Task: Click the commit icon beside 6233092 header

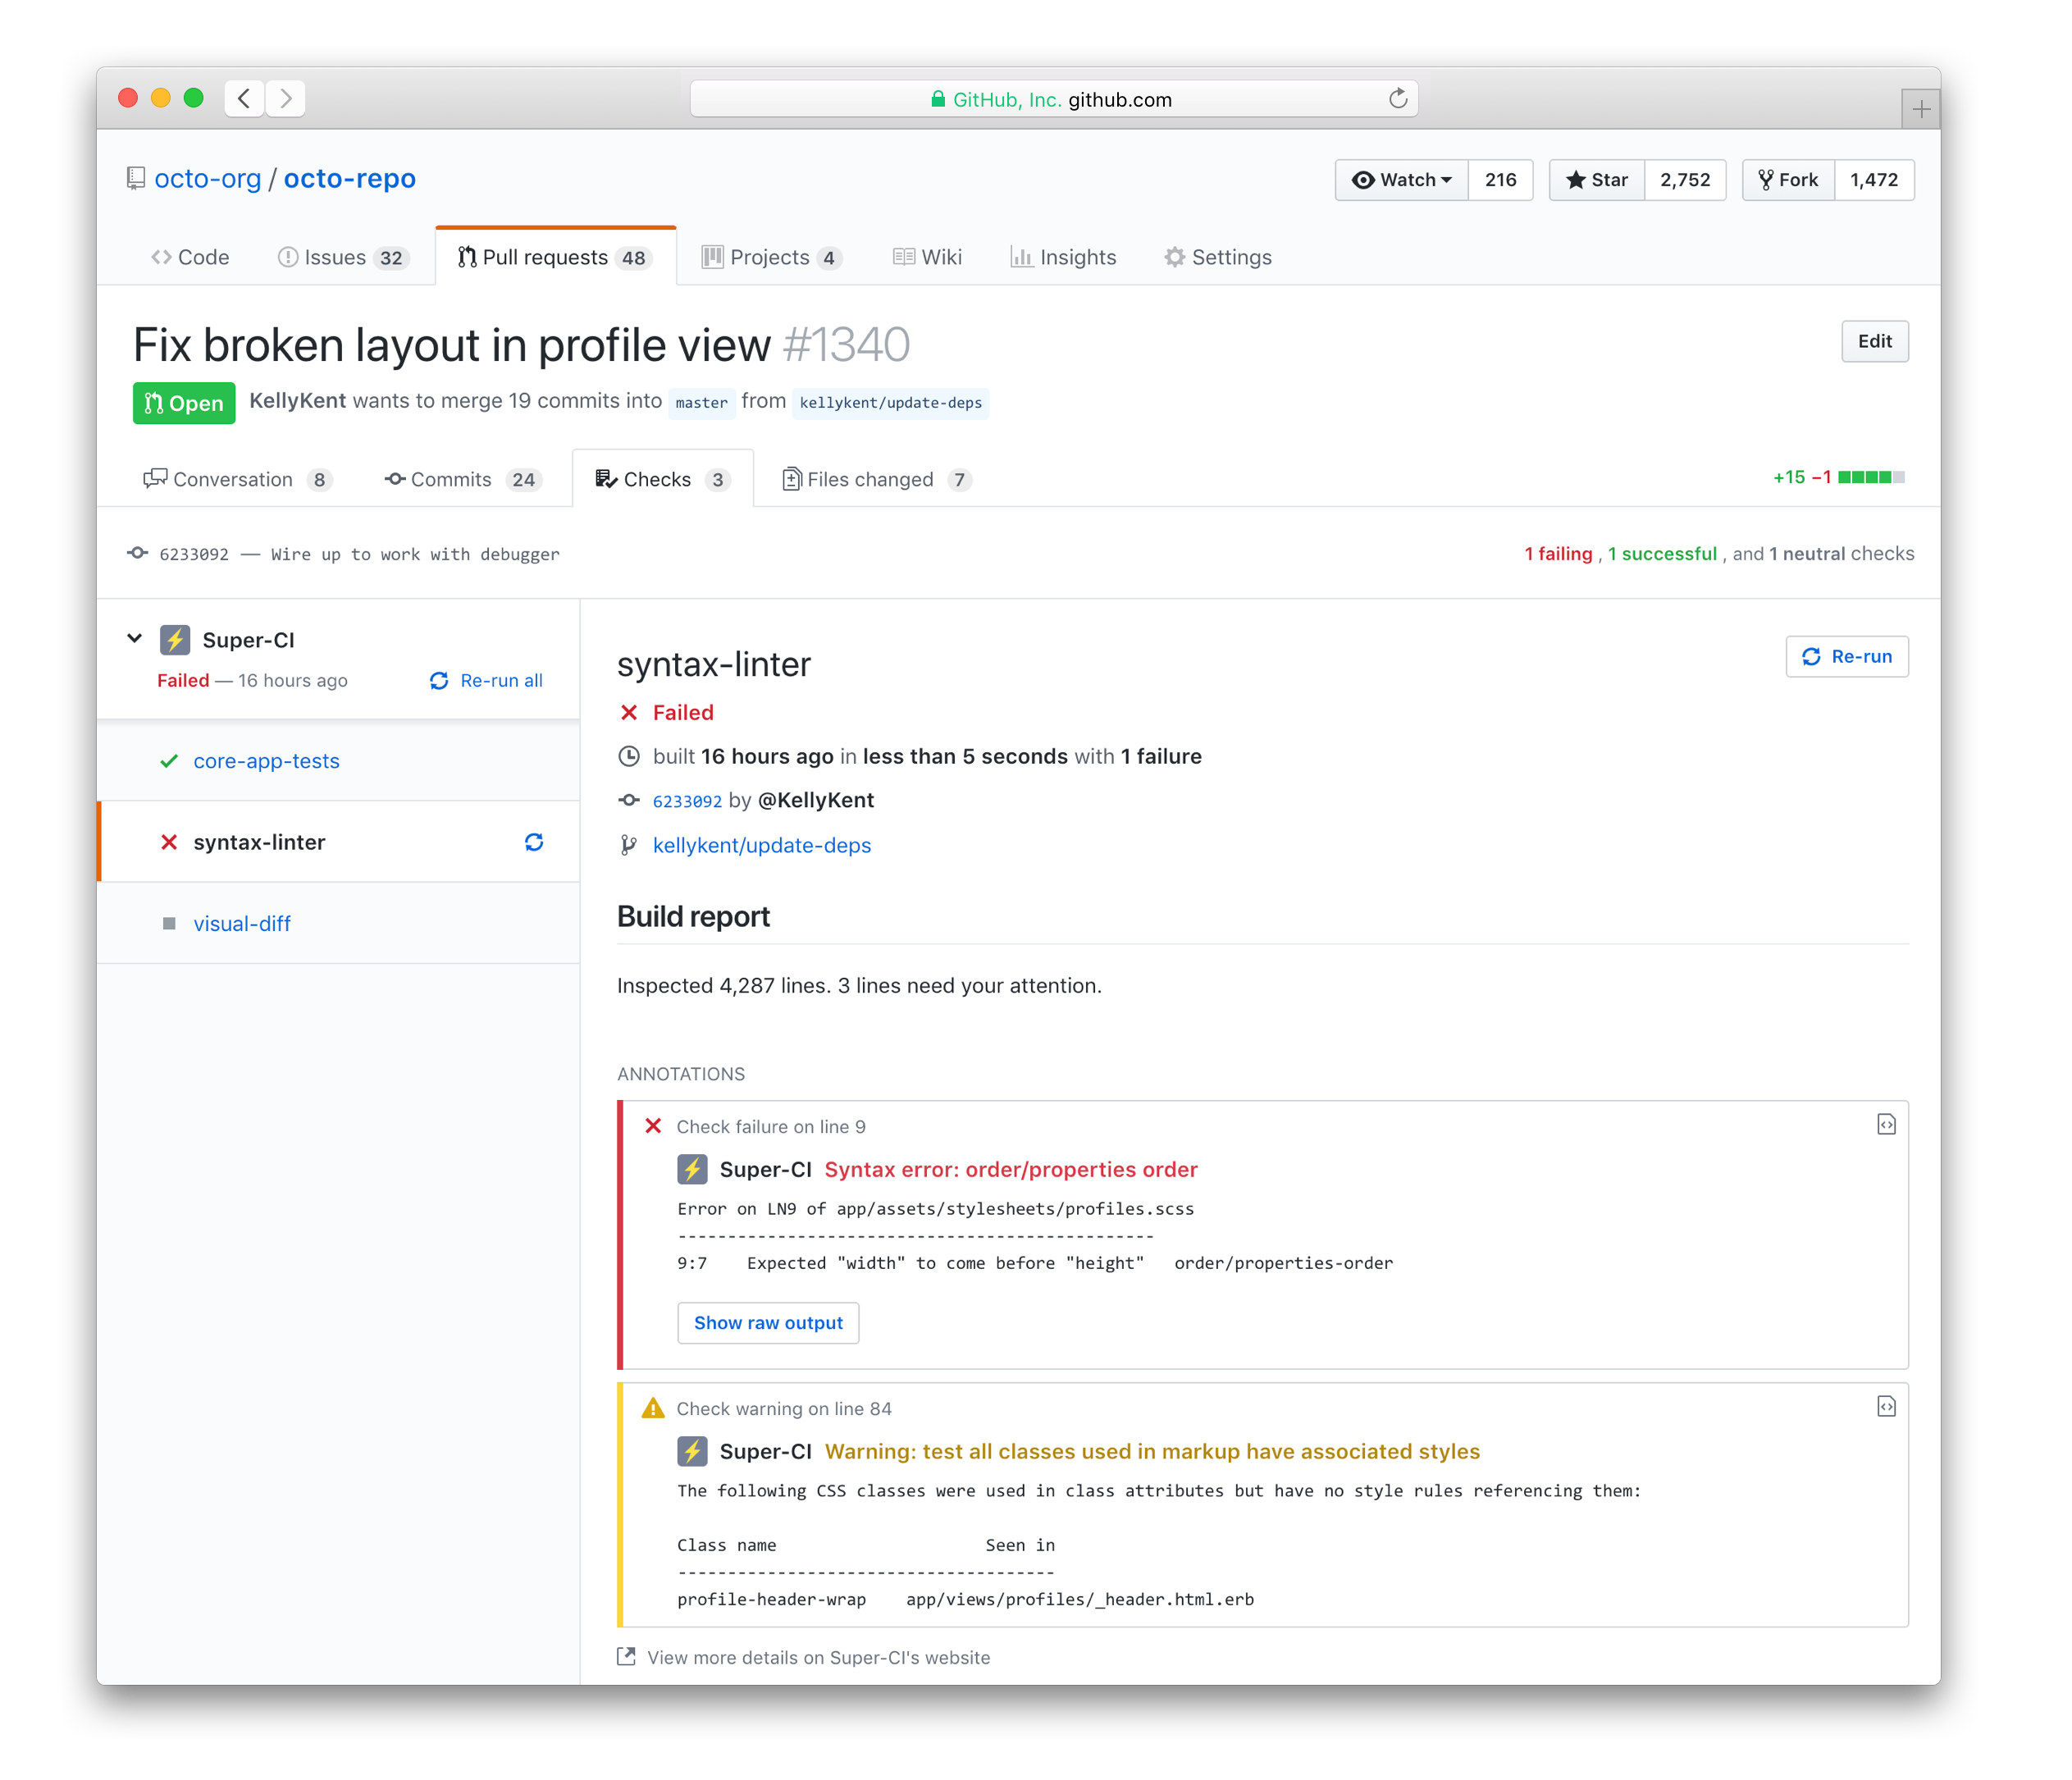Action: pyautogui.click(x=138, y=553)
